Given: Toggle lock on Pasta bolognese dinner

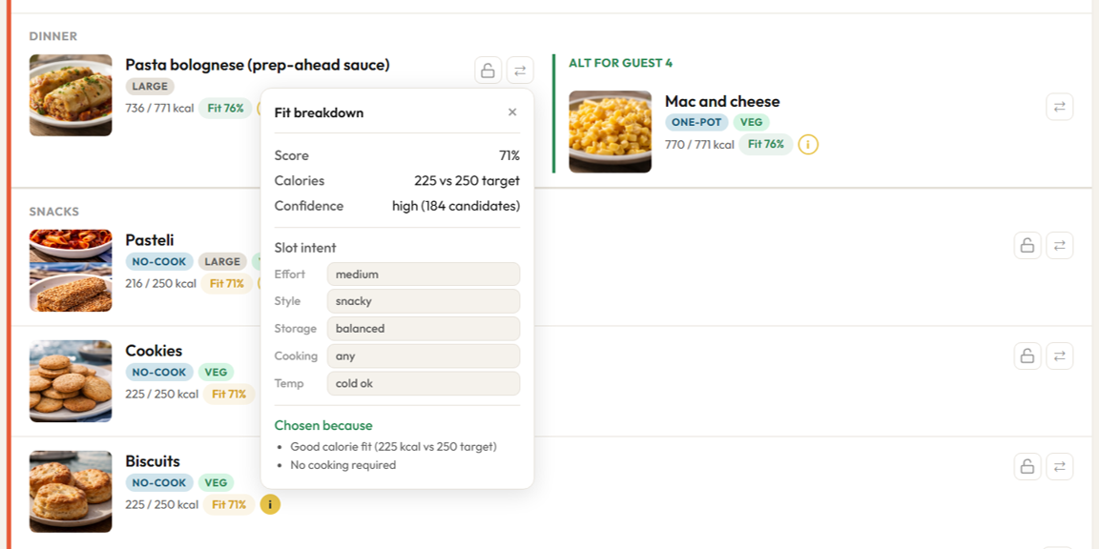Looking at the screenshot, I should (487, 70).
